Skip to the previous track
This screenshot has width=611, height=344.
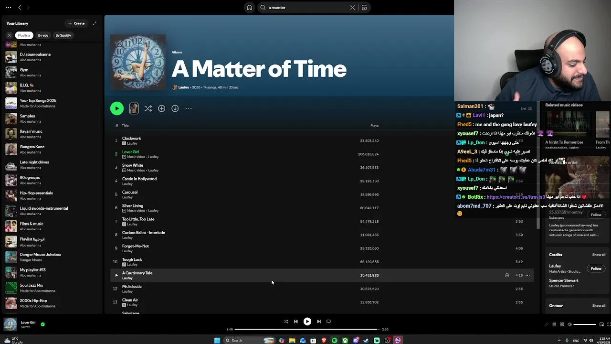point(295,322)
